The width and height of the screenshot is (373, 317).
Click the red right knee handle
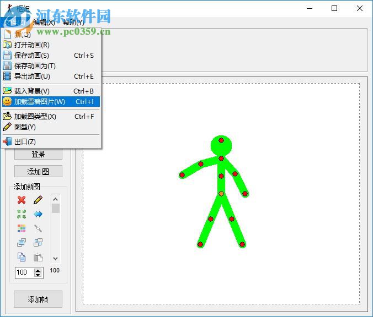232,219
